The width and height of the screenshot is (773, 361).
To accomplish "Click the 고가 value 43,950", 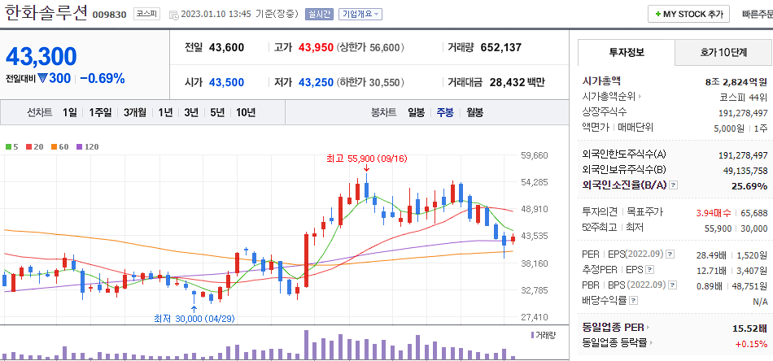I will (316, 48).
